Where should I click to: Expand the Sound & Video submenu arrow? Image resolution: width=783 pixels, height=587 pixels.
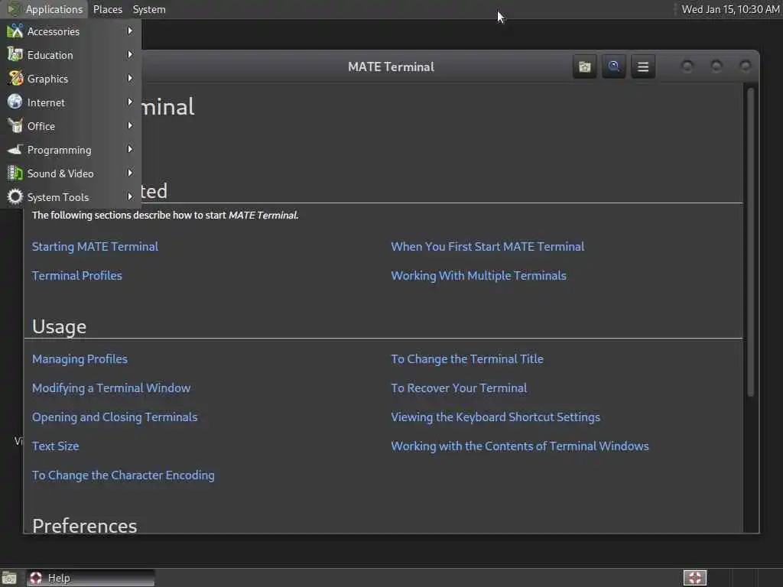click(x=130, y=174)
